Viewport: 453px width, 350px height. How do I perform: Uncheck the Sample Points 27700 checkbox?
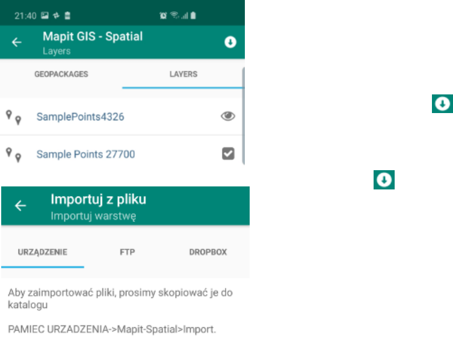(x=228, y=153)
